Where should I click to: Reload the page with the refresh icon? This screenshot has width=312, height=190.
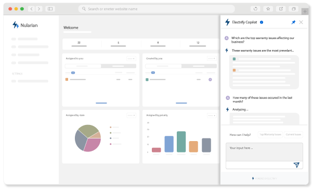coord(255,9)
